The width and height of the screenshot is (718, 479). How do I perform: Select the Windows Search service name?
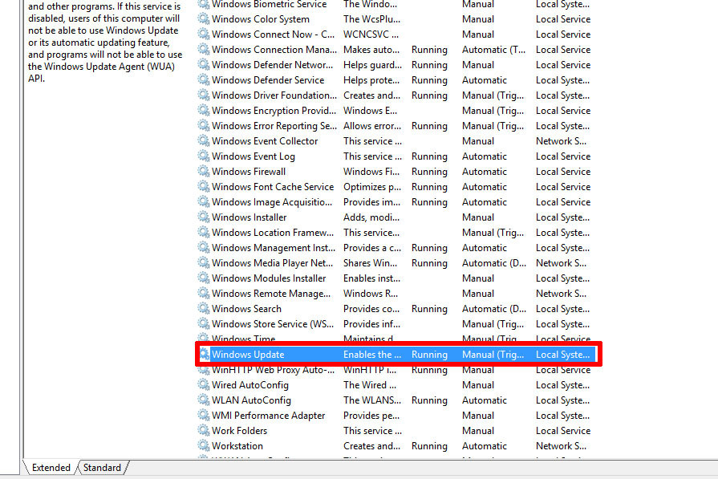point(246,309)
